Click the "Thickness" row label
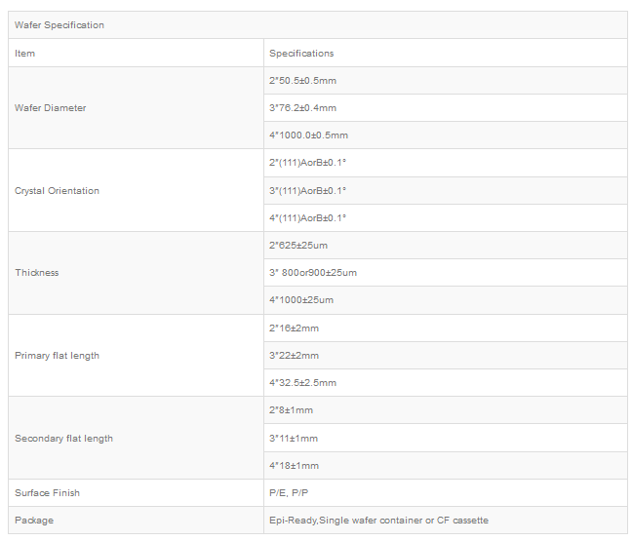The image size is (632, 541). coord(37,273)
